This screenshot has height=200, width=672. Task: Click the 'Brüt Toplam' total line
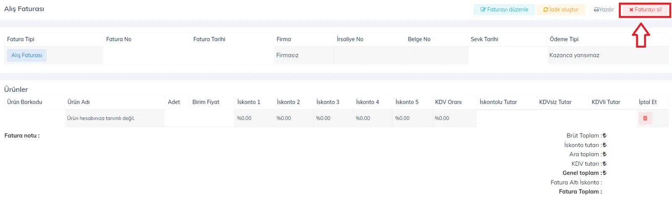[x=586, y=136]
